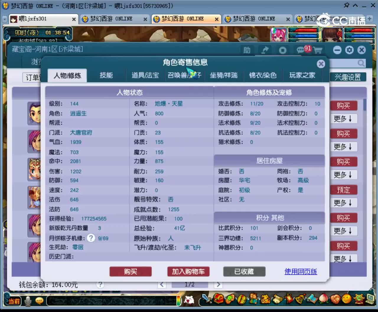The image size is (378, 312).
Task: Expand the first 更多 option under top 购买
Action: coord(343,119)
